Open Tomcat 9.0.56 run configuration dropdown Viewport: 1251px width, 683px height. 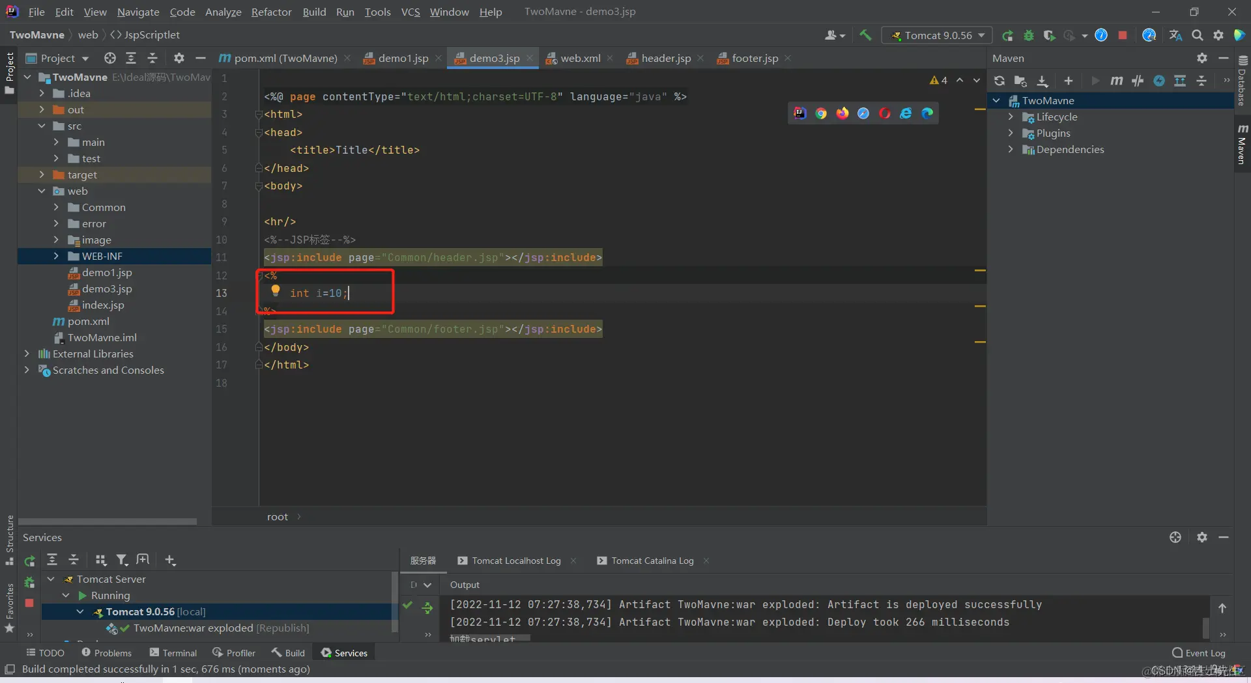click(x=937, y=35)
